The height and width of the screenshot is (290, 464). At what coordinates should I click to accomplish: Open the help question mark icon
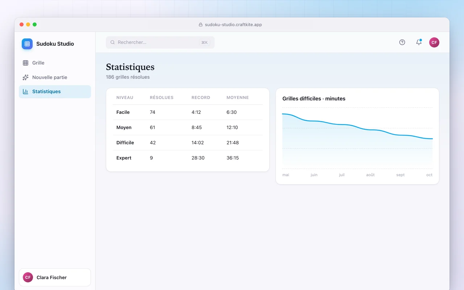pyautogui.click(x=402, y=42)
